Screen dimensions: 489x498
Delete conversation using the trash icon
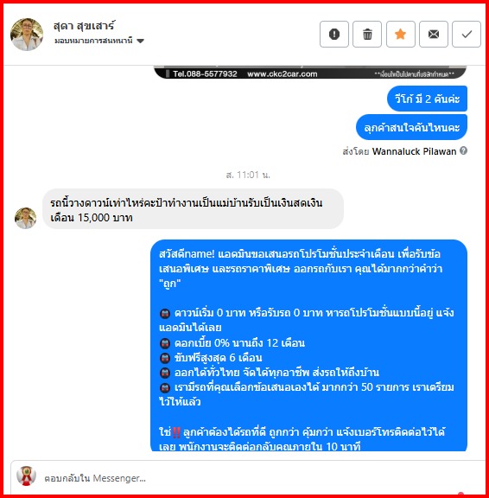coord(367,34)
